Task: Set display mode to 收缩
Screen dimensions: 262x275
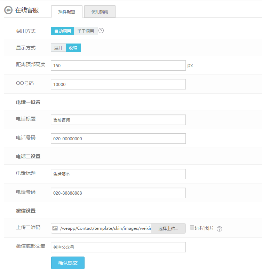Action: (x=73, y=48)
